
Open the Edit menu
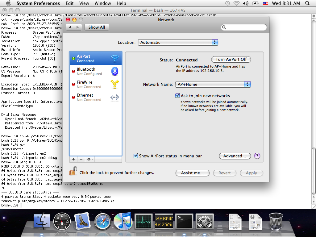tap(69, 3)
